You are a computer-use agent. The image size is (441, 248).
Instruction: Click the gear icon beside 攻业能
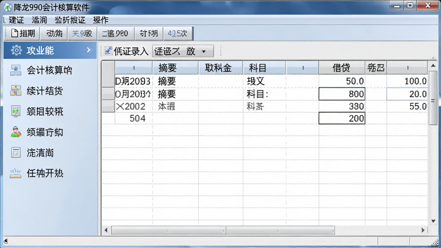[x=16, y=50]
